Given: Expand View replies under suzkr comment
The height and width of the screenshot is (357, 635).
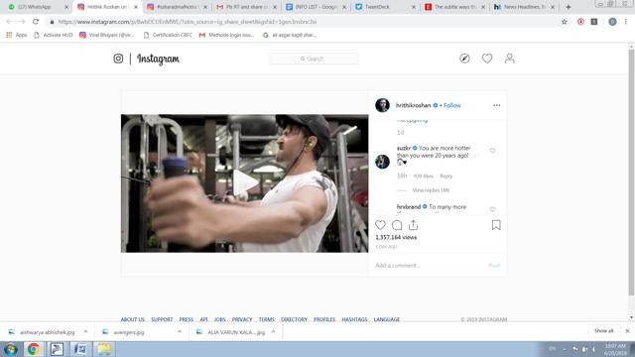Looking at the screenshot, I should pos(431,190).
